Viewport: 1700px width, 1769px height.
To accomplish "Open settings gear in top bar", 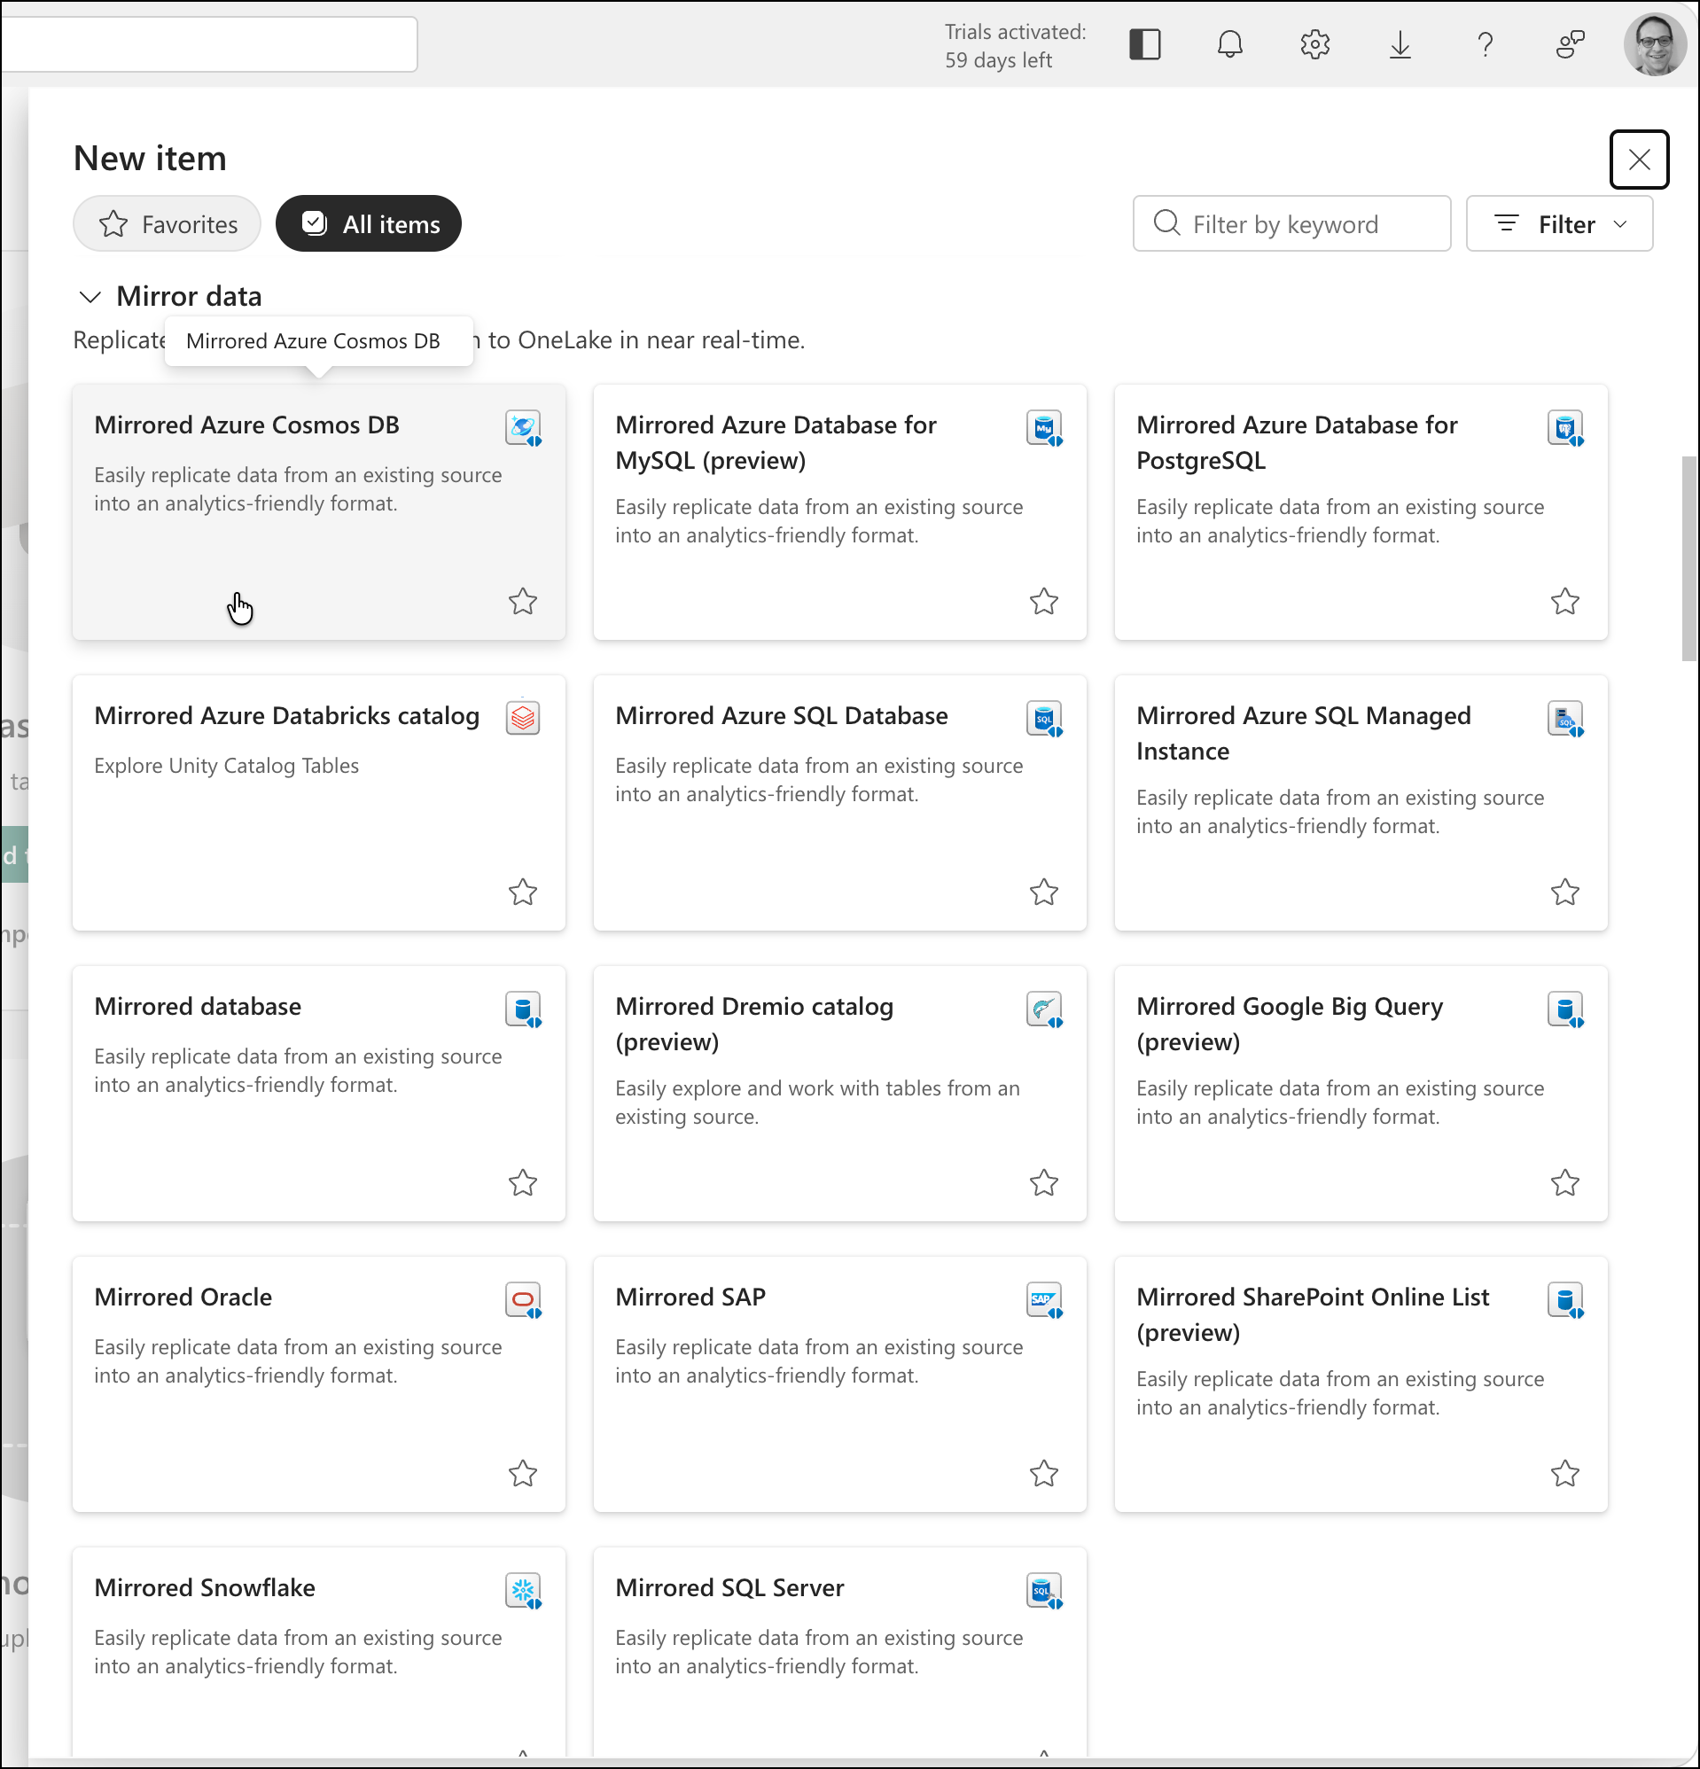I will [x=1314, y=44].
